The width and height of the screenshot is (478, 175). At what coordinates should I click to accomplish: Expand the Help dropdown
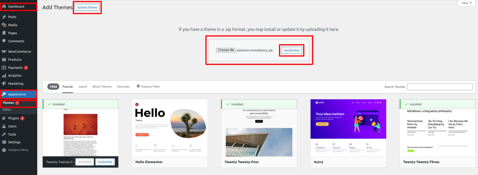[x=467, y=3]
